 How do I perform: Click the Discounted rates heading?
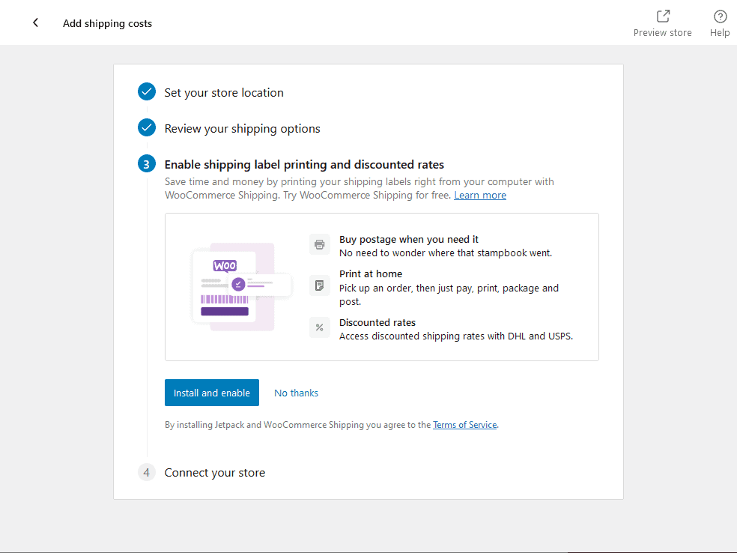click(377, 322)
